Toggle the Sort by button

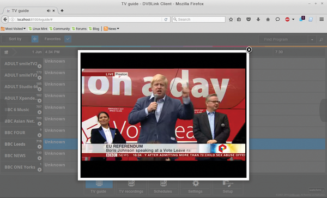click(x=35, y=39)
